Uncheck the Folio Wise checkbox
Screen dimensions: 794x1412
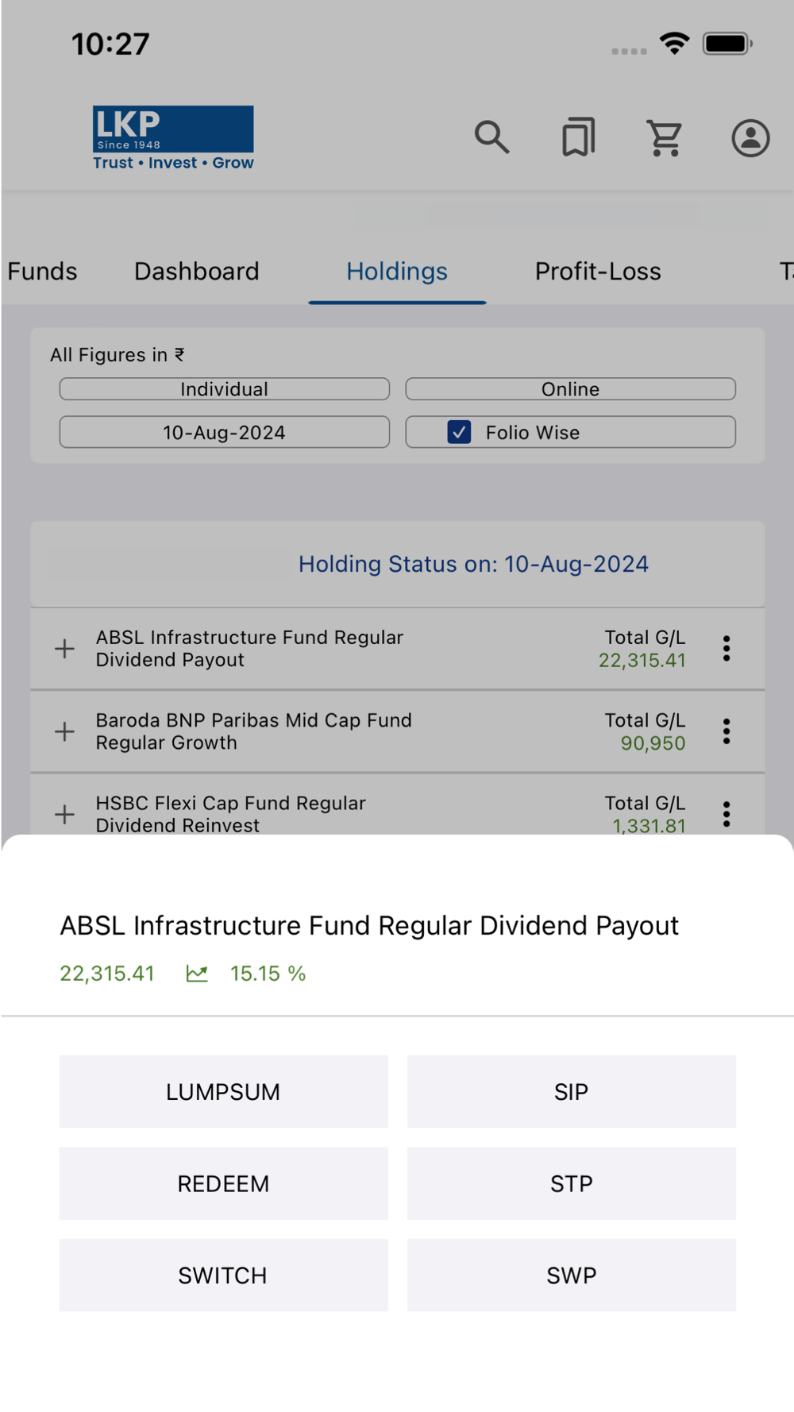click(459, 432)
